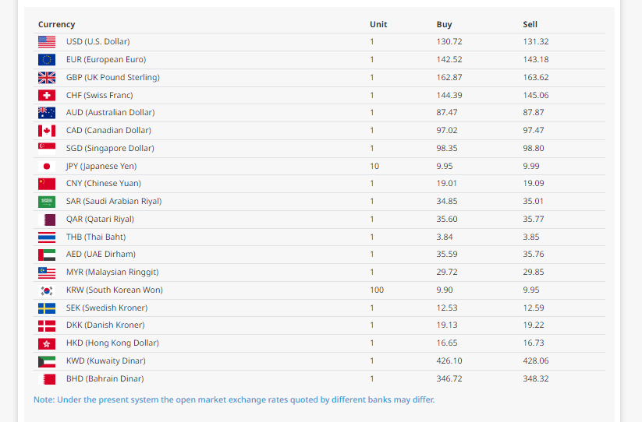Click the note about open market exchange rates
The width and height of the screenshot is (642, 422).
click(x=234, y=399)
